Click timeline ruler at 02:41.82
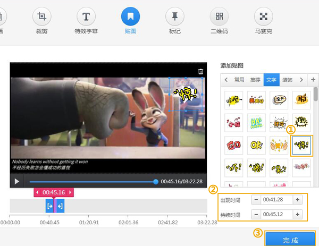This screenshot has width=319, height=246. click(x=168, y=222)
